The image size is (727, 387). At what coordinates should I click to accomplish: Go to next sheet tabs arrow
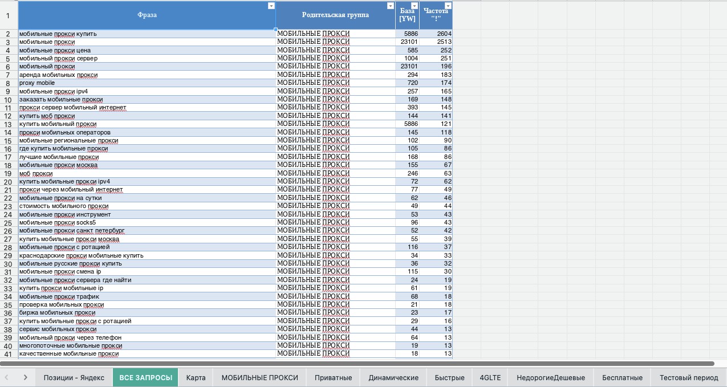click(x=26, y=377)
